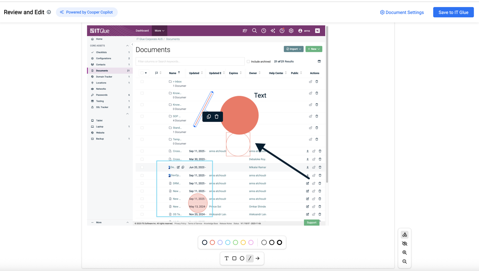Delete the selected line with trash icon

(x=217, y=117)
